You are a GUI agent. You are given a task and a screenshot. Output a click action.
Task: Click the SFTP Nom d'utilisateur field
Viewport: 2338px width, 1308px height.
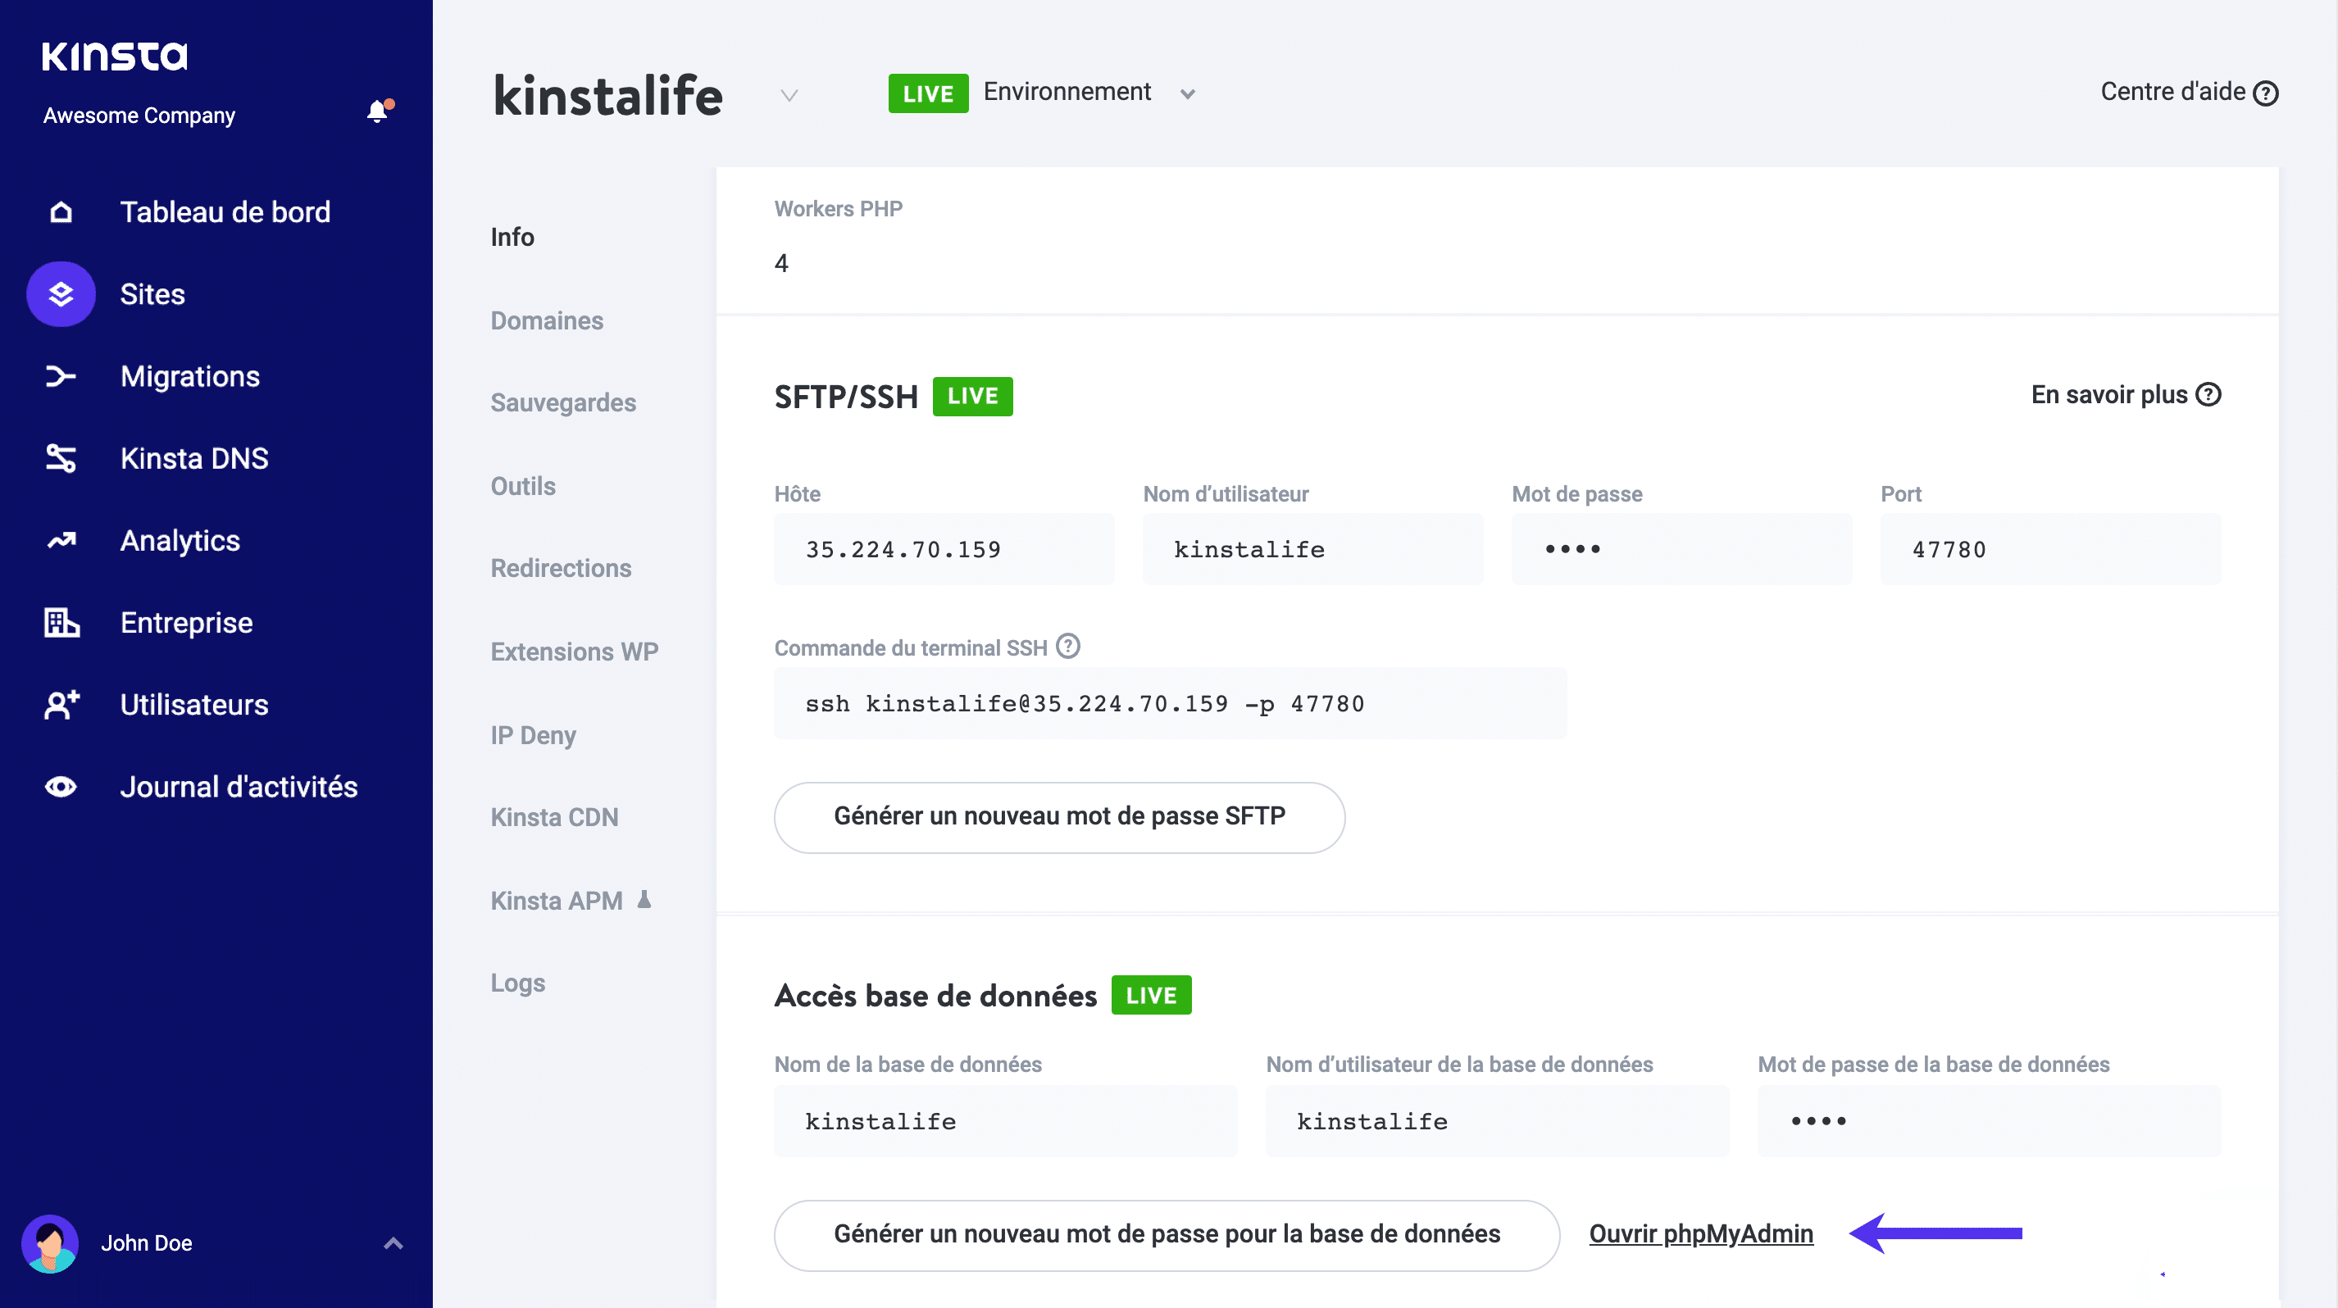pos(1312,550)
